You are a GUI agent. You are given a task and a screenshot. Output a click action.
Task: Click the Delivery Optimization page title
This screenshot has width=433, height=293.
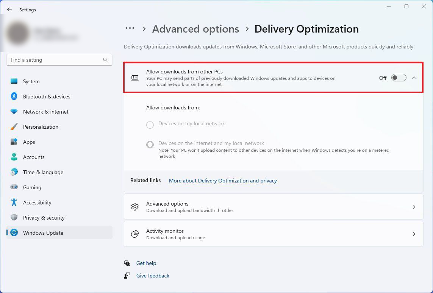[306, 29]
